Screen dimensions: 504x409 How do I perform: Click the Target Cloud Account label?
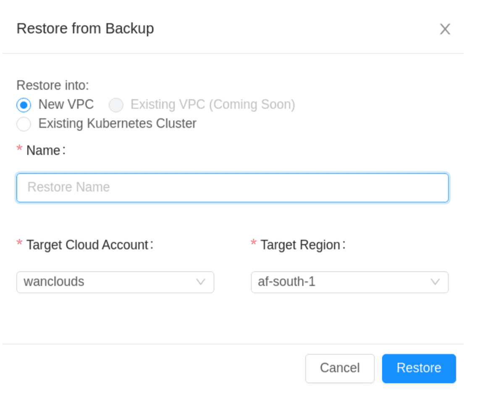[x=89, y=245]
